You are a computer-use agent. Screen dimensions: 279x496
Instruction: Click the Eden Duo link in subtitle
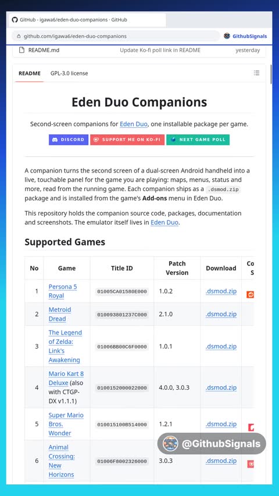click(133, 124)
